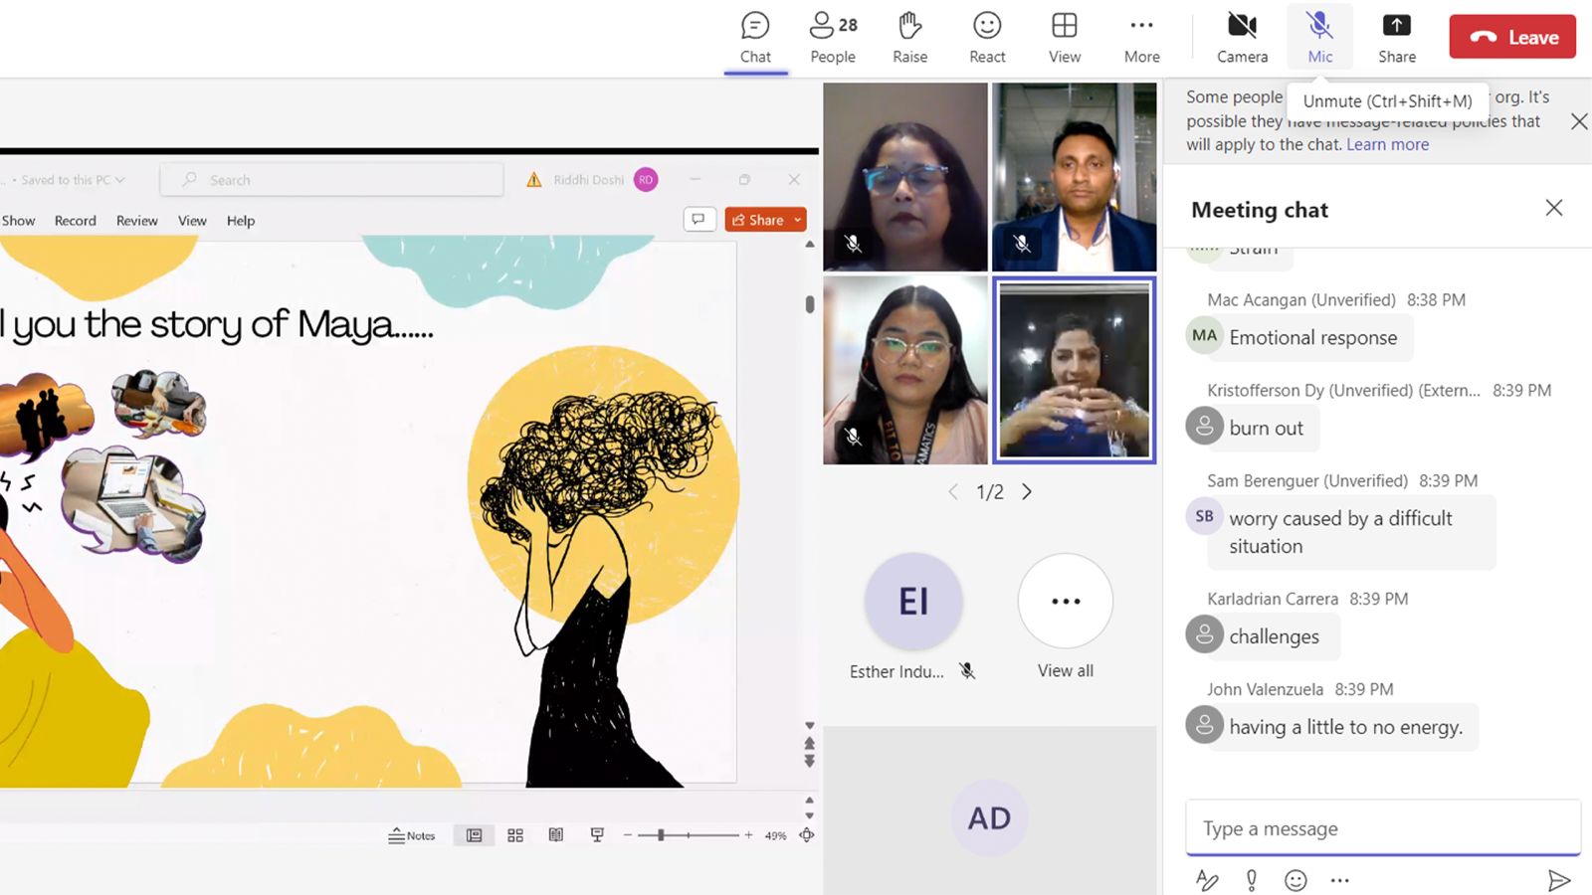Unmute the microphone
Image resolution: width=1592 pixels, height=895 pixels.
[x=1319, y=37]
